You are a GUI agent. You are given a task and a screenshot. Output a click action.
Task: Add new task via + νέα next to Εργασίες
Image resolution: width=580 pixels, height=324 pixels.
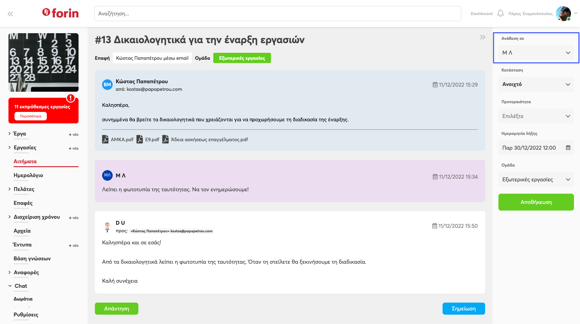[x=73, y=148]
